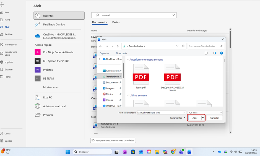This screenshot has width=260, height=156.
Task: Switch to the Pastas tab
Action: (116, 22)
